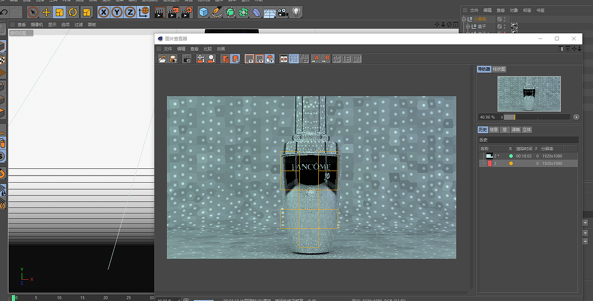Click the Light bulb icon
This screenshot has height=301, width=593.
click(296, 12)
